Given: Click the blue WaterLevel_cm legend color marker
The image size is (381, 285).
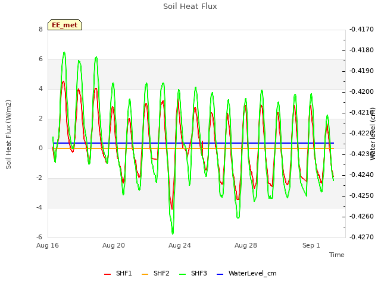Looking at the screenshot, I should [x=220, y=274].
